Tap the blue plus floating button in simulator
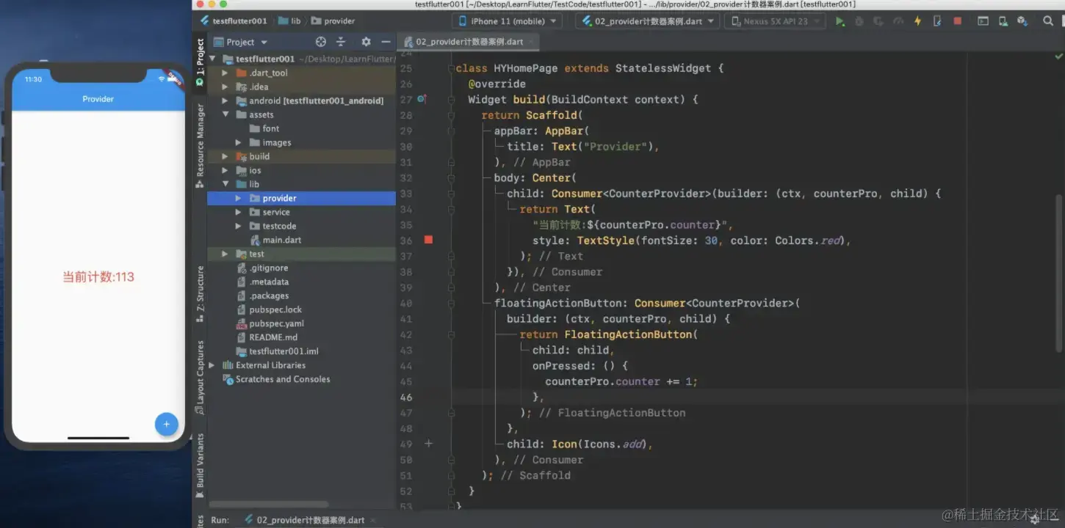Image resolution: width=1065 pixels, height=528 pixels. [x=166, y=424]
